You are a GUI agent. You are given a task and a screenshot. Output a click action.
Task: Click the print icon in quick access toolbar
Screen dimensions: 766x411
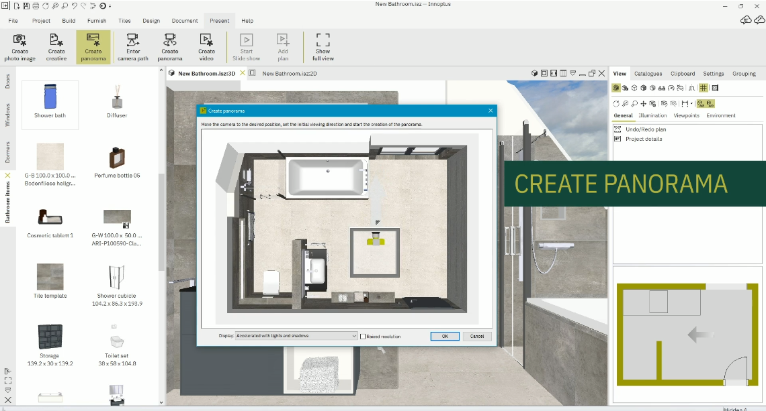click(35, 6)
